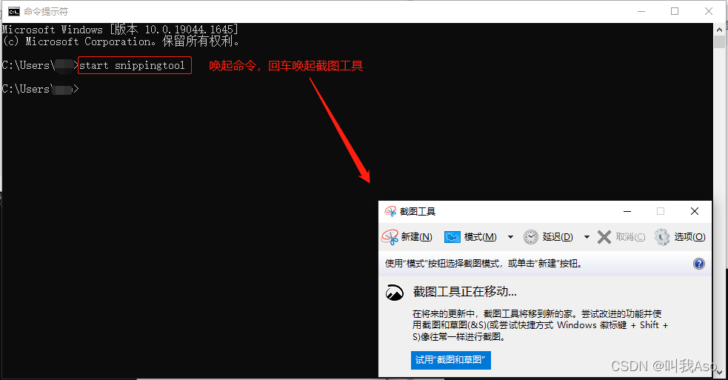728x380 pixels.
Task: Click the "截图工具" window title text
Action: [418, 212]
